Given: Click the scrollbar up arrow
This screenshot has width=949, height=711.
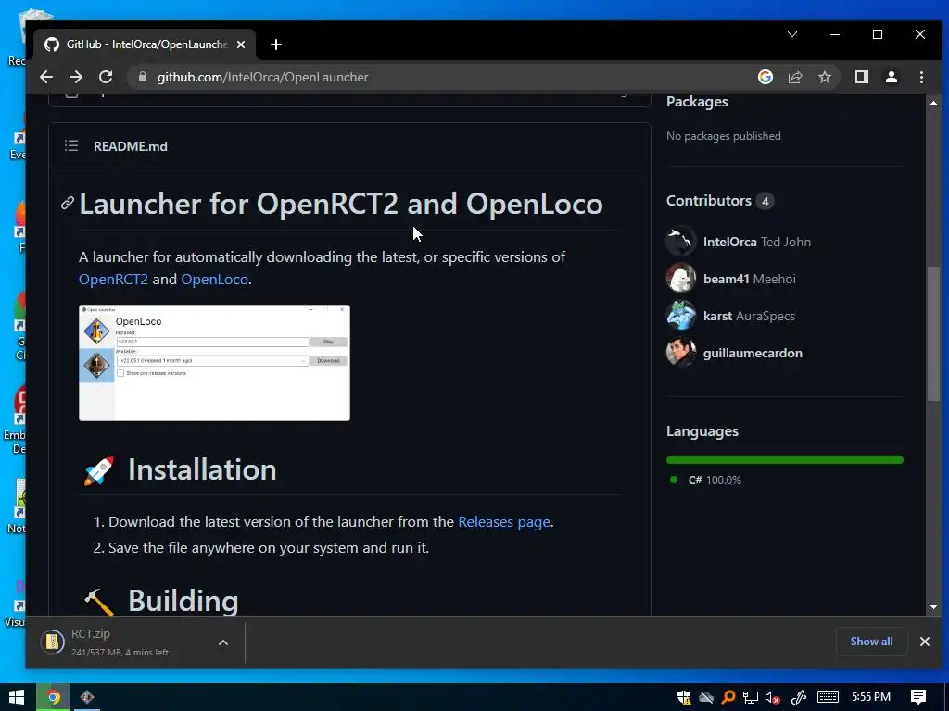Looking at the screenshot, I should [x=933, y=103].
